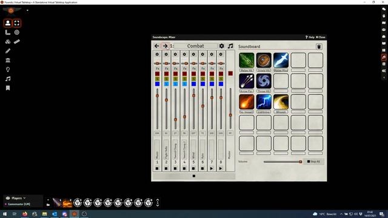Open the Chat Log tab in right sidebar
The image size is (388, 218).
384,9
